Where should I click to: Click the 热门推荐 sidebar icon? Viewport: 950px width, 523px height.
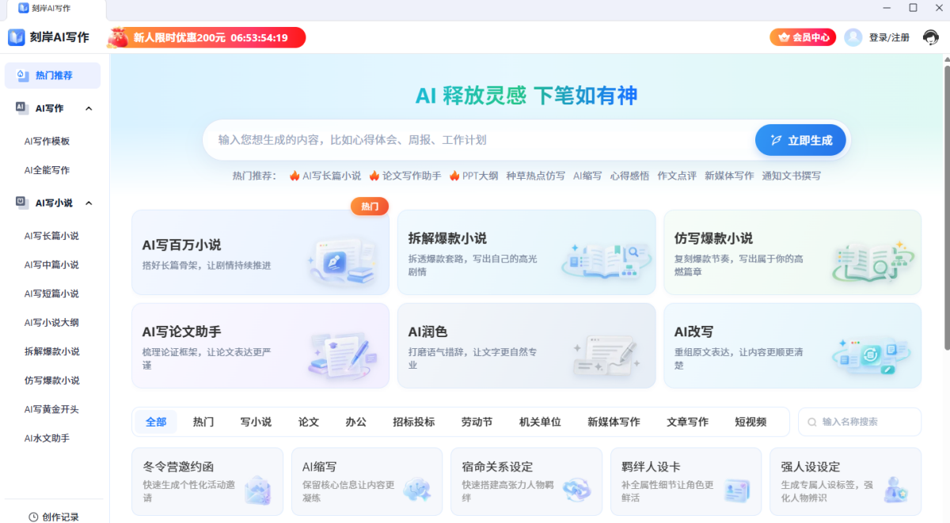coord(21,75)
